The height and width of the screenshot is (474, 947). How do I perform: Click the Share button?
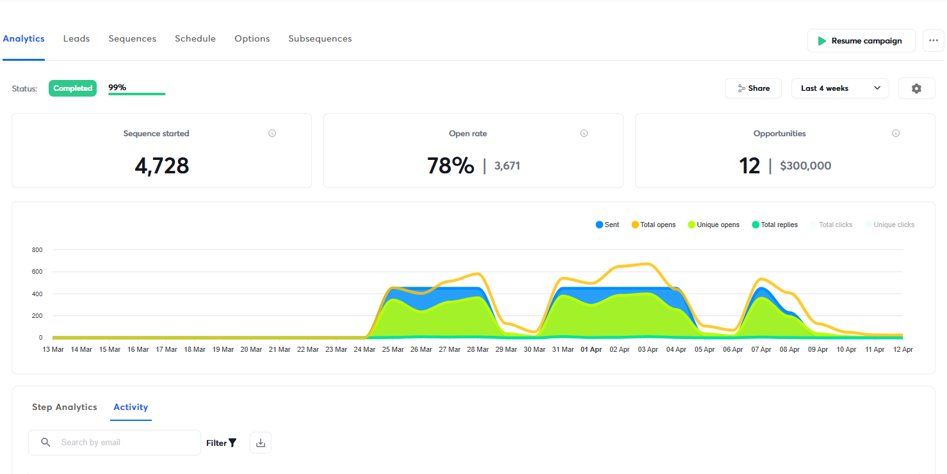pos(753,88)
